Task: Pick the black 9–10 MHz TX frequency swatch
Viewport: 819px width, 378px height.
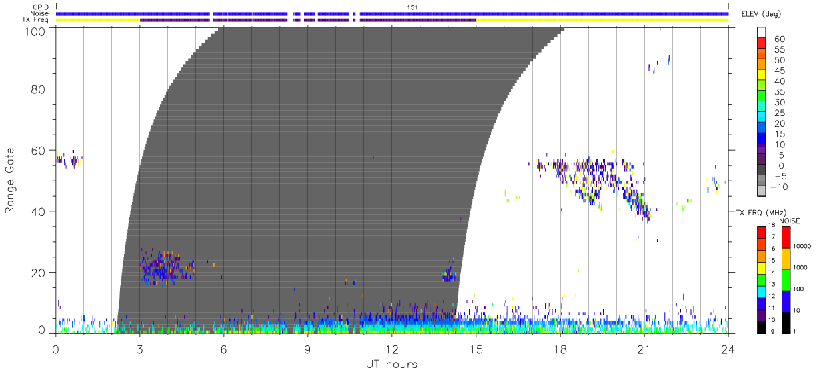Action: [x=762, y=327]
